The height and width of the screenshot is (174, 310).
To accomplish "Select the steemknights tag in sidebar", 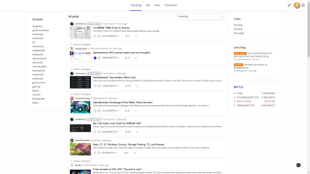I will point(40,67).
